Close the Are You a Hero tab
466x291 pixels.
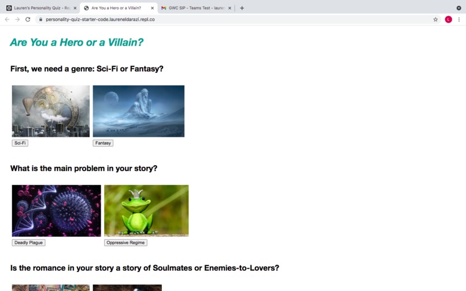coord(152,8)
